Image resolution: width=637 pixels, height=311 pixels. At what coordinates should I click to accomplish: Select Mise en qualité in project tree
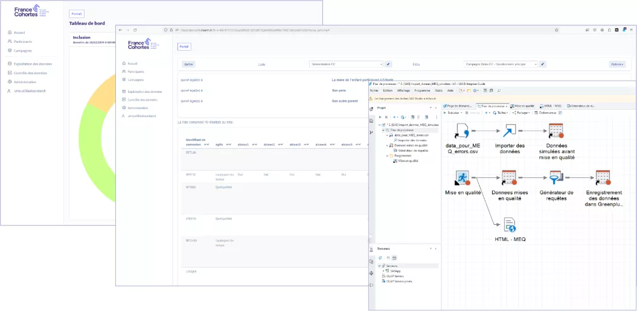coord(406,160)
